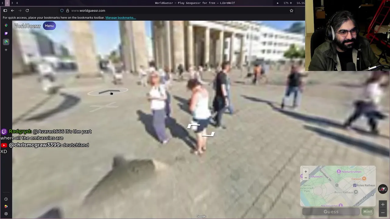Image resolution: width=390 pixels, height=219 pixels.
Task: Reload the WorldGuessr page
Action: (27, 11)
